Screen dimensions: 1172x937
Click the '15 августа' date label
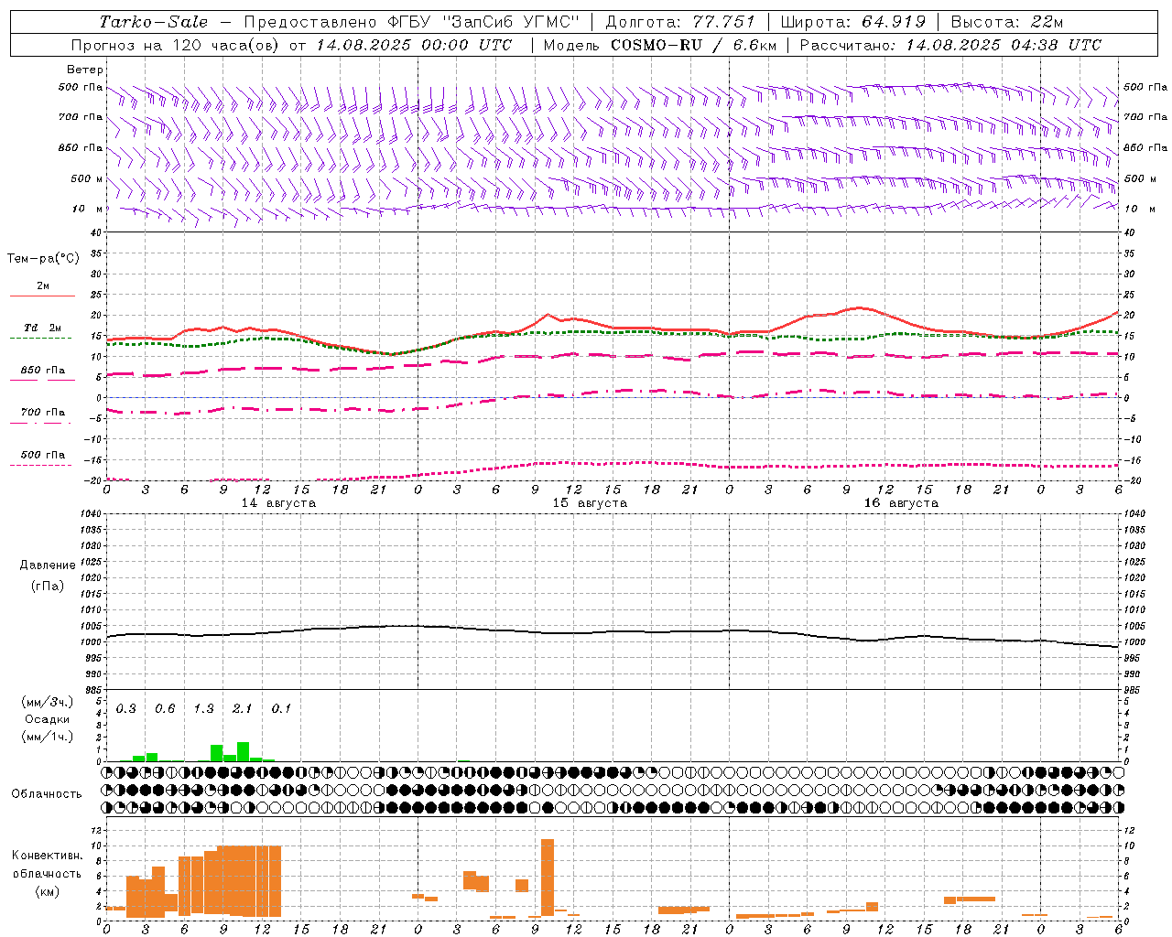590,503
